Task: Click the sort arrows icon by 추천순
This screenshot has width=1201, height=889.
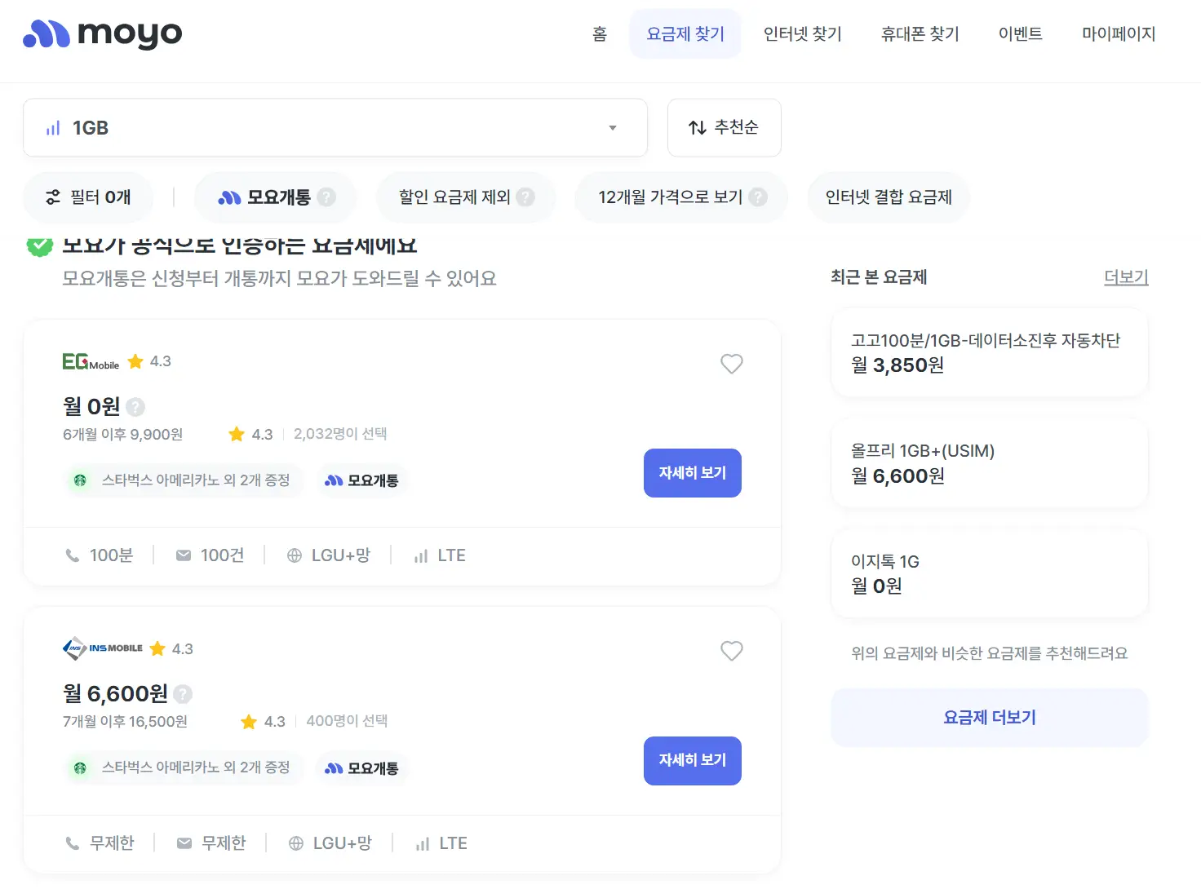Action: (x=698, y=127)
